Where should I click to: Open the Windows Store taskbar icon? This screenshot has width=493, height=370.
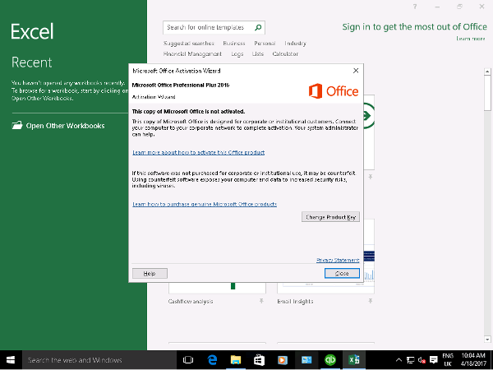click(x=259, y=360)
